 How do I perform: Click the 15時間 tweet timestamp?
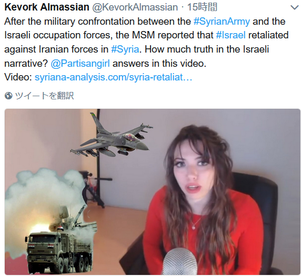click(202, 7)
